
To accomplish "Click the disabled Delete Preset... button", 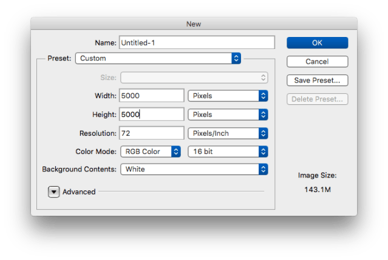I will (x=317, y=99).
